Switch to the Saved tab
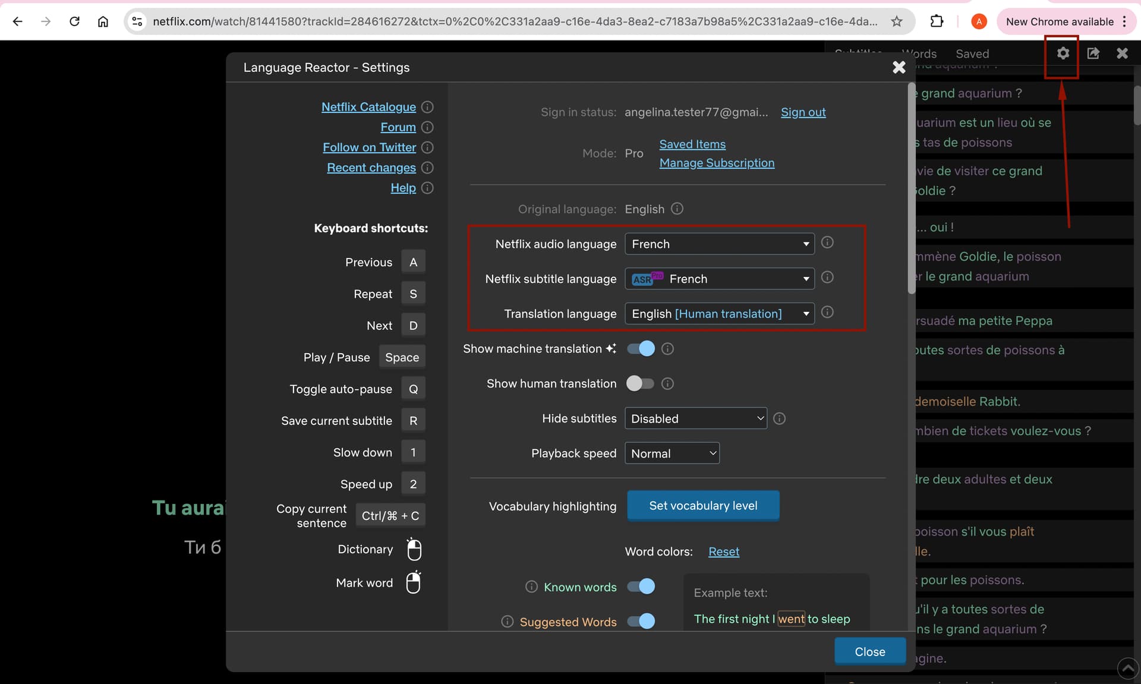 972,53
